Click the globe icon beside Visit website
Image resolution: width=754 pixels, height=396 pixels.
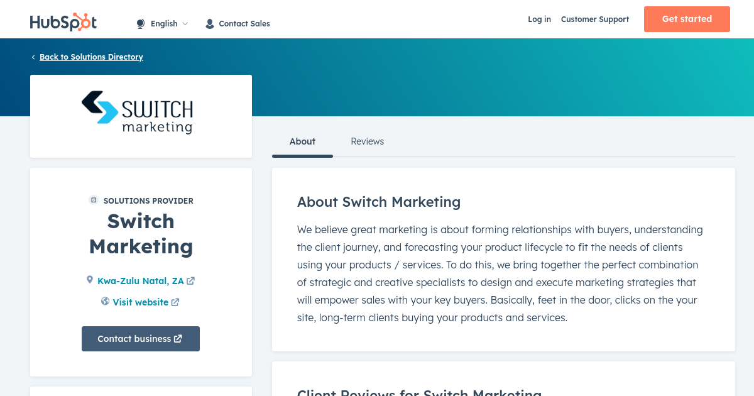pos(106,302)
